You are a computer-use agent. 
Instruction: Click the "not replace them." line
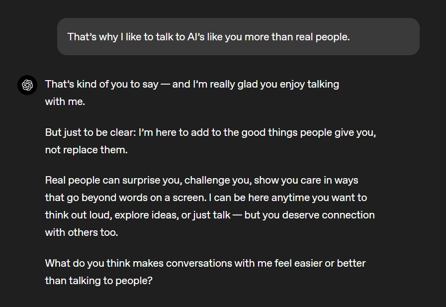[x=86, y=150]
